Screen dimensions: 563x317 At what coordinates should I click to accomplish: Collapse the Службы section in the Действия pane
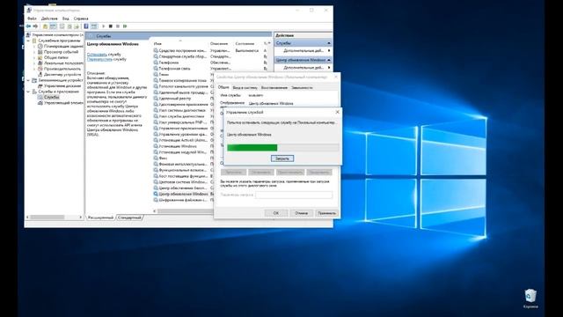[328, 43]
